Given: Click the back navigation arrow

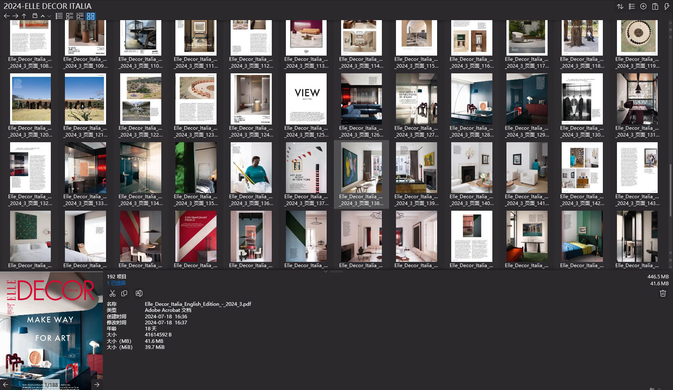Looking at the screenshot, I should [x=6, y=16].
